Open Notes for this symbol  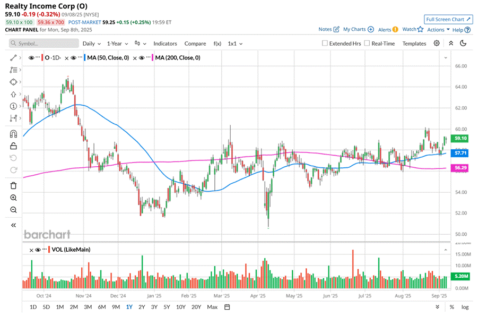pos(329,29)
